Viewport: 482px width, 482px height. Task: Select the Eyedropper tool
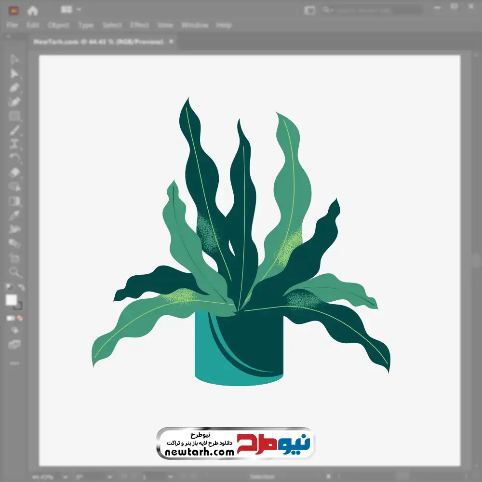(x=14, y=215)
